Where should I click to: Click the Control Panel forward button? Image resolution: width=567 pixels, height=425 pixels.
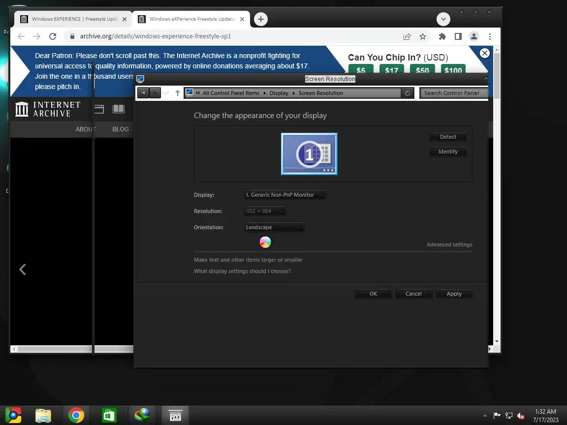pyautogui.click(x=155, y=93)
